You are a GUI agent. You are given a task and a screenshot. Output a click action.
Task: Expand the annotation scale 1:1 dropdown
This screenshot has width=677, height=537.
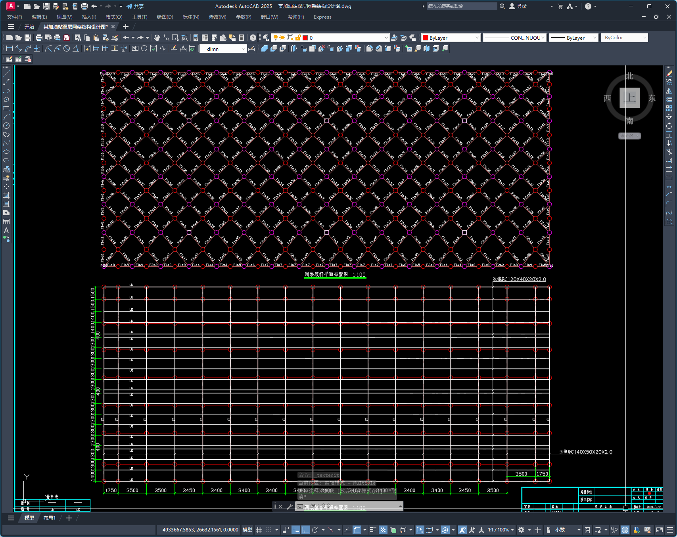501,530
